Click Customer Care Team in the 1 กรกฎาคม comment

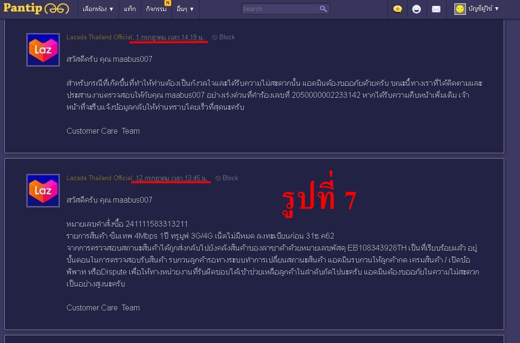coord(103,131)
